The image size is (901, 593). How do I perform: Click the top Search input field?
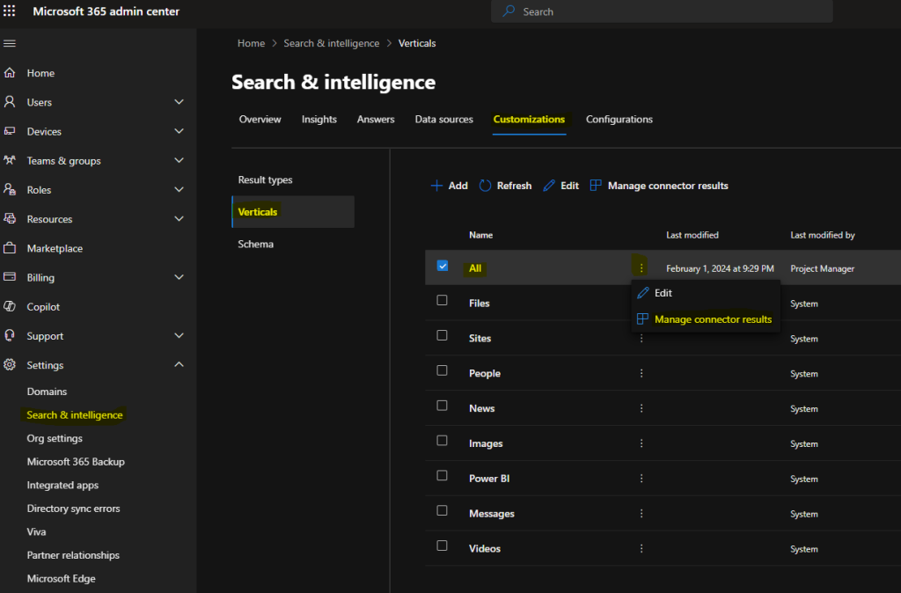tap(662, 11)
